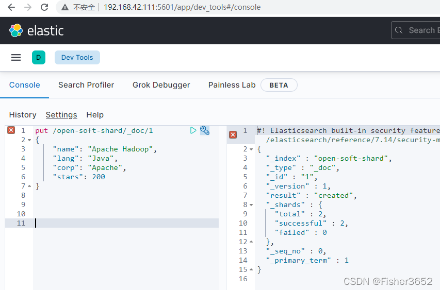The height and width of the screenshot is (290, 440).
Task: Open console Settings
Action: [61, 115]
